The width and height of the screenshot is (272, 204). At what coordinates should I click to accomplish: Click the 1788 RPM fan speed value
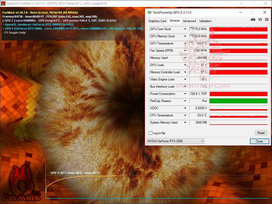click(x=198, y=51)
